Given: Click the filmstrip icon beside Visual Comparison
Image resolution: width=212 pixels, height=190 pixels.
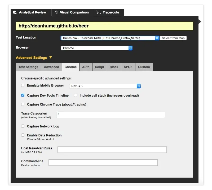Looking at the screenshot, I should pyautogui.click(x=56, y=12).
